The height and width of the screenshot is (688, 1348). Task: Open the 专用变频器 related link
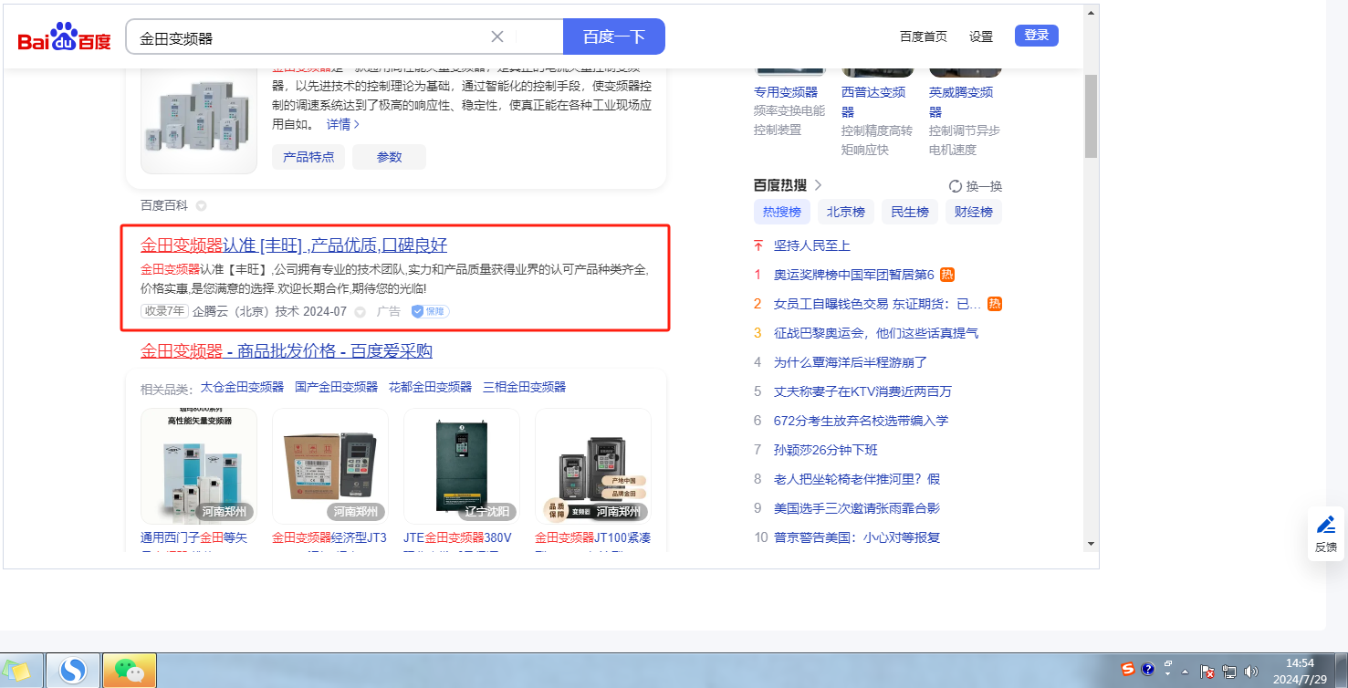tap(786, 92)
